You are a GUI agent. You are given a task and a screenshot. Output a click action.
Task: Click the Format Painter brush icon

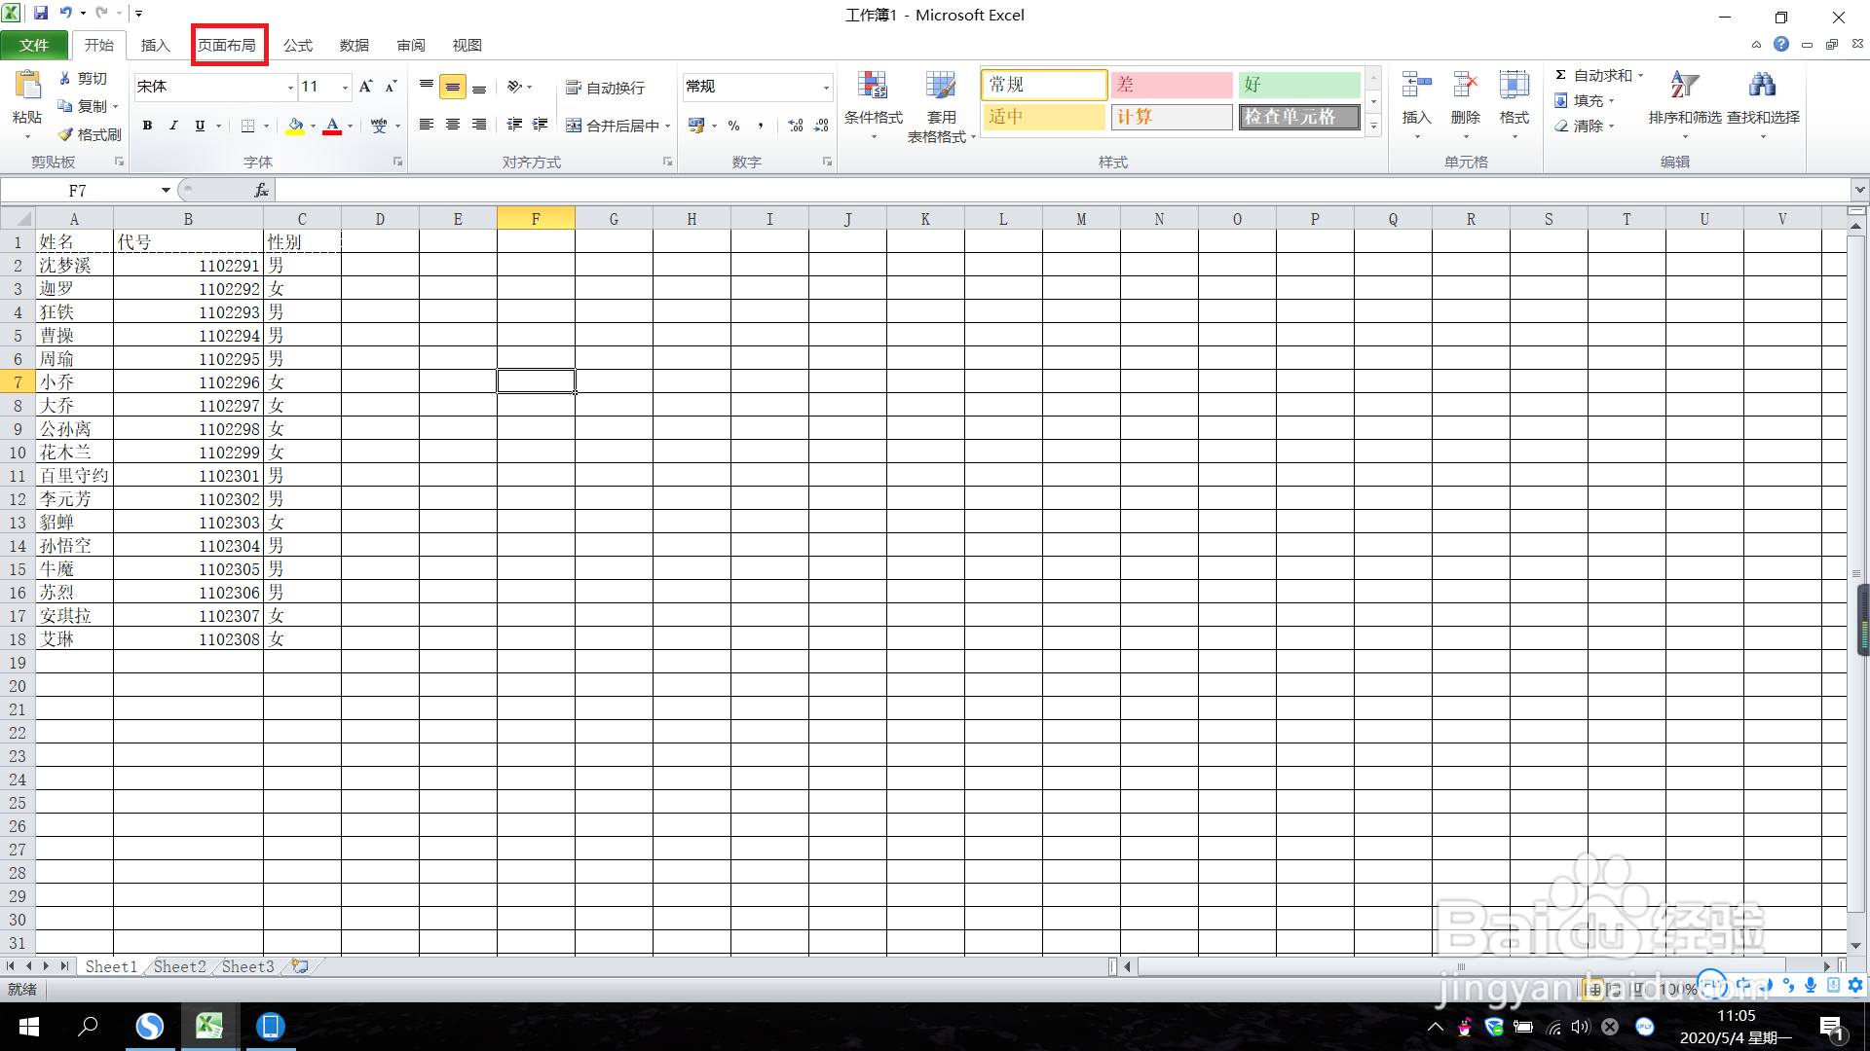pos(66,134)
